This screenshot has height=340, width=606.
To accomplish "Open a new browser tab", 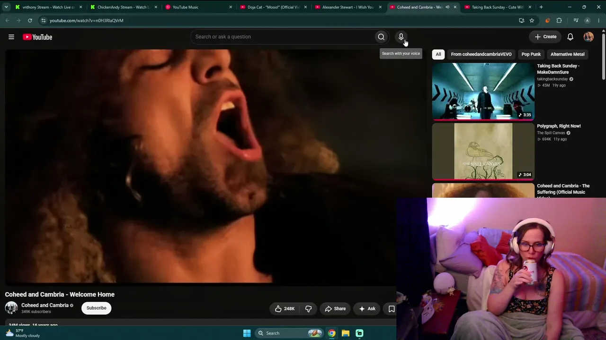I will [541, 7].
